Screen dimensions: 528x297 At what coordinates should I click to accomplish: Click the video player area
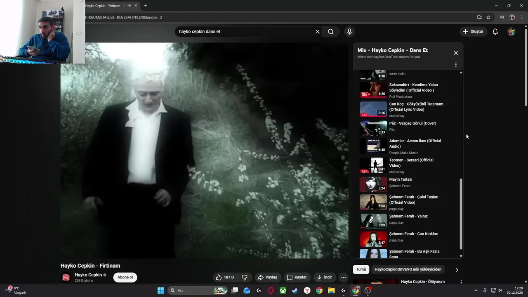click(x=205, y=151)
